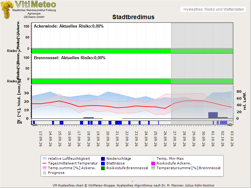Click the 21.09.26 date label
The image size is (251, 188).
click(x=117, y=139)
